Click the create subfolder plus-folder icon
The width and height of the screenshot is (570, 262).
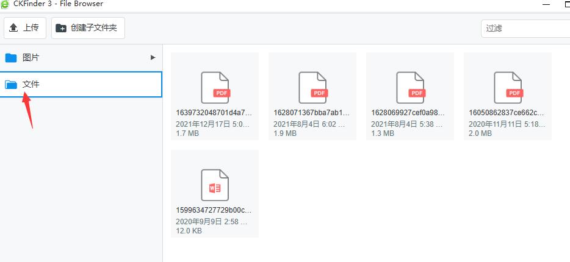click(x=61, y=28)
